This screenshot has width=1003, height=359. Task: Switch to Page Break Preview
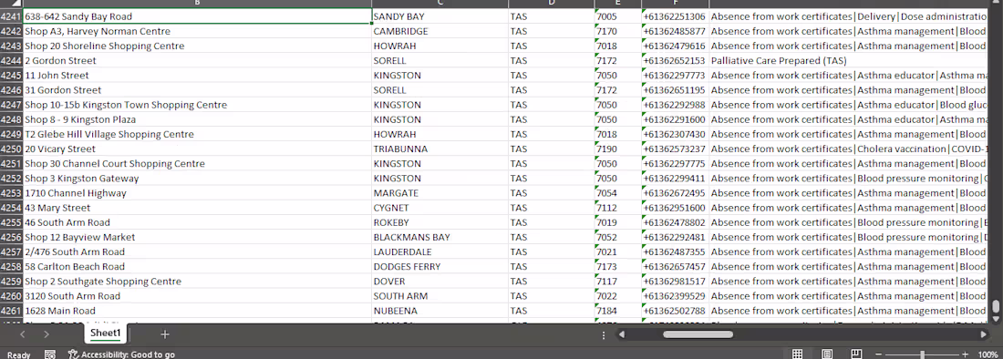[856, 354]
